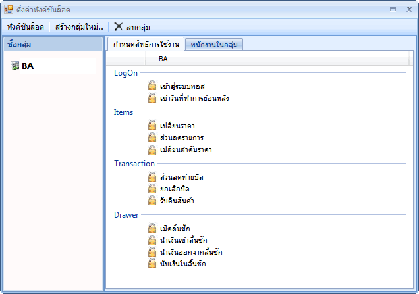Screen dimensions: 419x294
Task: Click the lock icon beside เข้าสู่ระบบพอส
Action: coord(152,86)
